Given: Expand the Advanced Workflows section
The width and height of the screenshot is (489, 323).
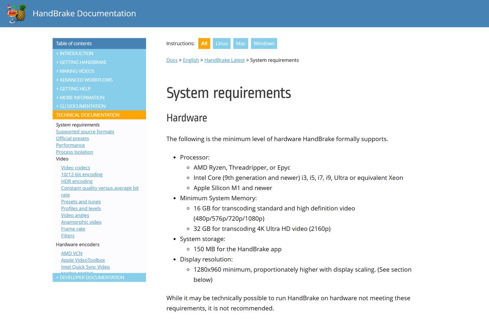Looking at the screenshot, I should (x=99, y=80).
